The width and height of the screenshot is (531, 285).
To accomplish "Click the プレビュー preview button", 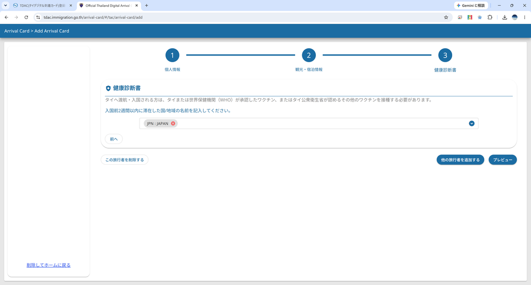I will (502, 160).
